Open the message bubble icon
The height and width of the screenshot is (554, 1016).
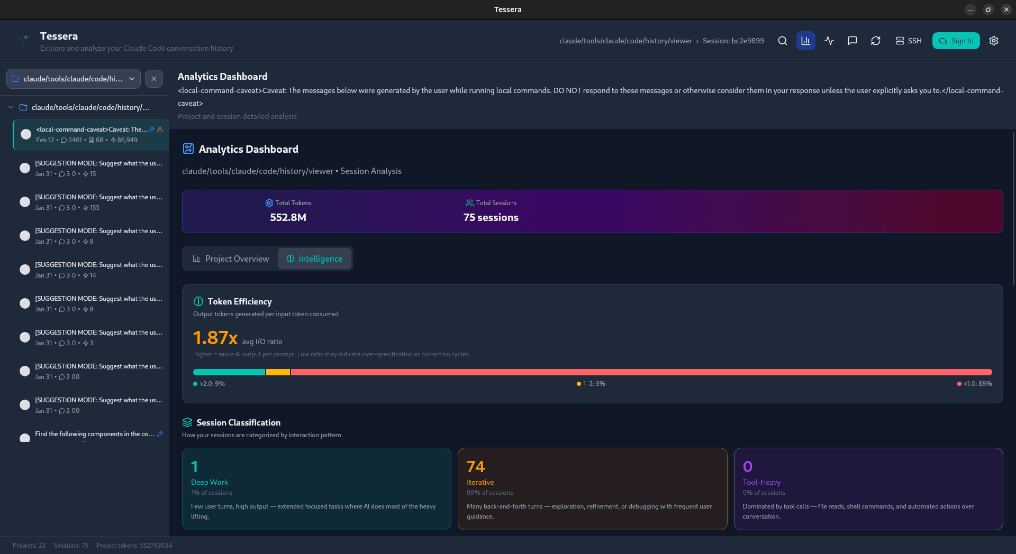pos(852,41)
